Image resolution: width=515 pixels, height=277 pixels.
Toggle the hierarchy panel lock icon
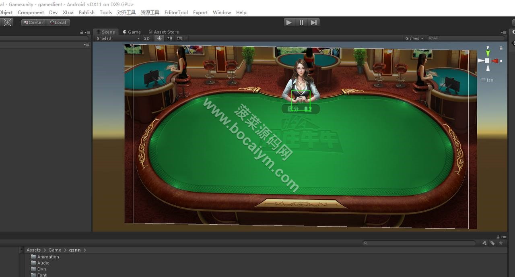(82, 32)
